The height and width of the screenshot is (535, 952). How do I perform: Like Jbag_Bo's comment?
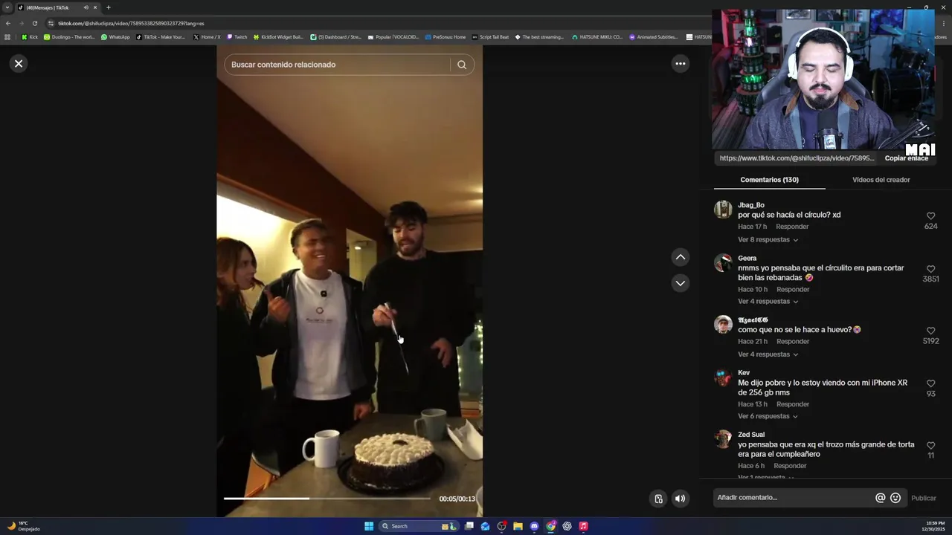point(930,216)
